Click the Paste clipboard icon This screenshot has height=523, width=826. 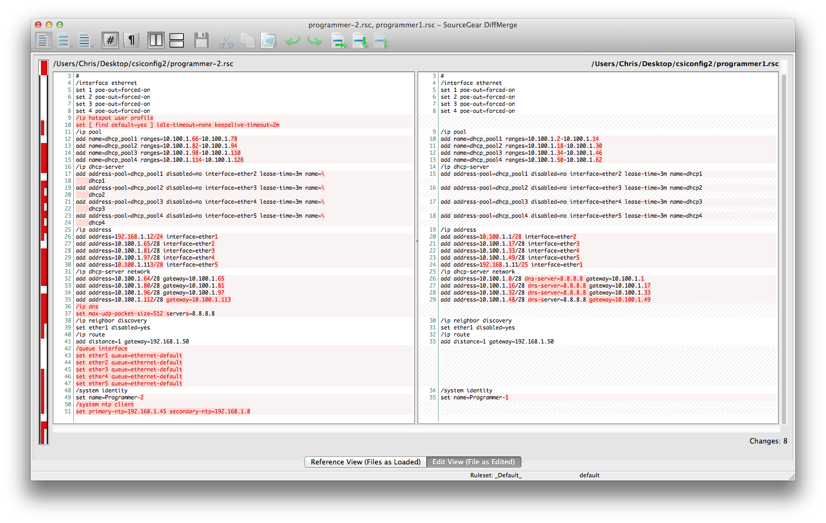pos(269,40)
